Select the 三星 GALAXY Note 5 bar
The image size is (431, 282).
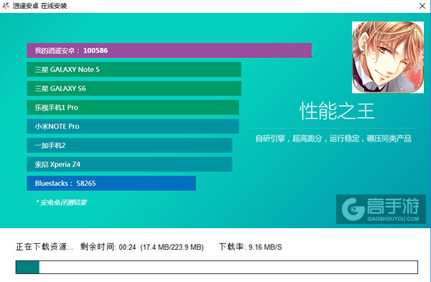pyautogui.click(x=134, y=70)
